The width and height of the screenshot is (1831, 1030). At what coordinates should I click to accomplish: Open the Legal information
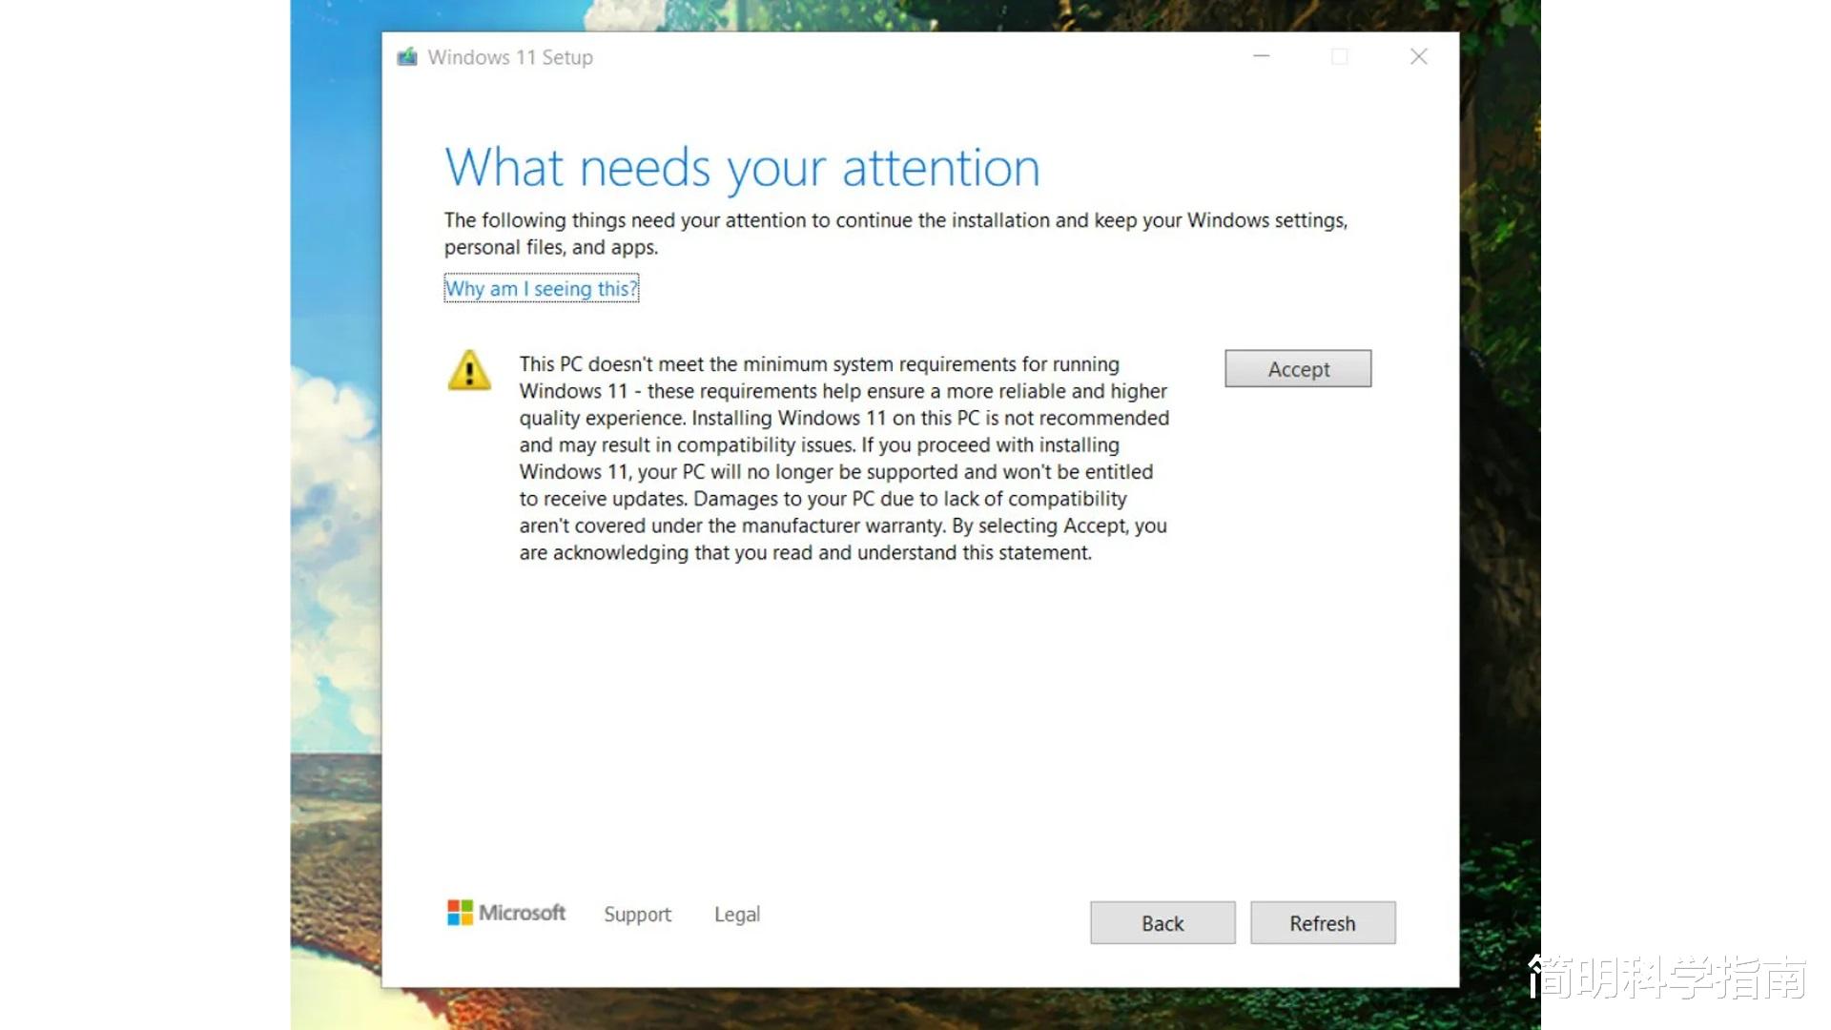(x=736, y=914)
